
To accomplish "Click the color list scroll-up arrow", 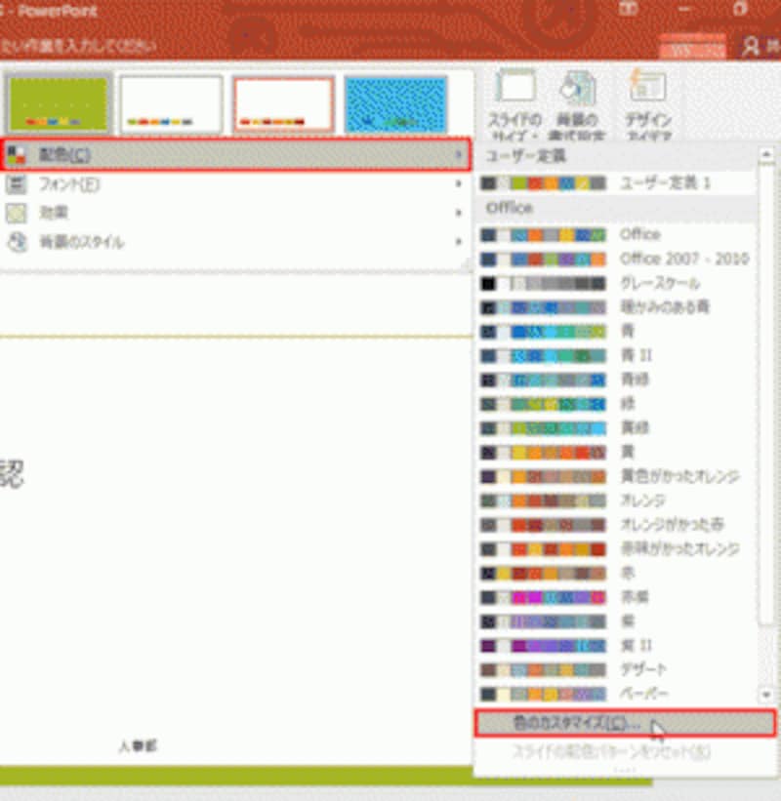I will click(x=766, y=154).
